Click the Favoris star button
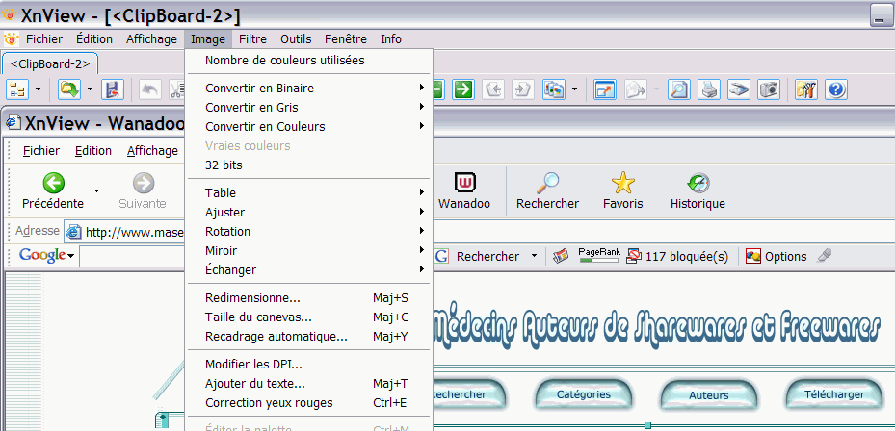Image resolution: width=895 pixels, height=431 pixels. coord(622,191)
